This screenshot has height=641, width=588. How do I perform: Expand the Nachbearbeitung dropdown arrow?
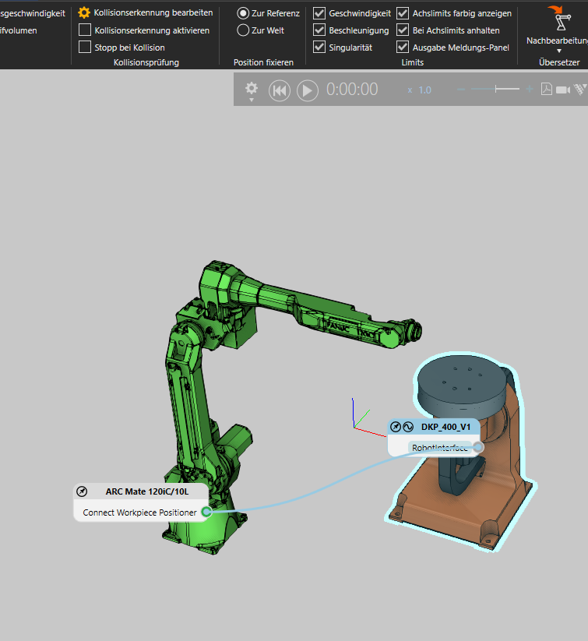click(x=558, y=51)
